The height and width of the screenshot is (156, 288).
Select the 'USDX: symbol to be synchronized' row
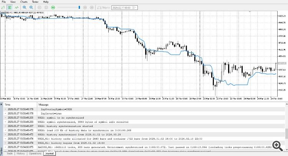[x=144, y=118]
